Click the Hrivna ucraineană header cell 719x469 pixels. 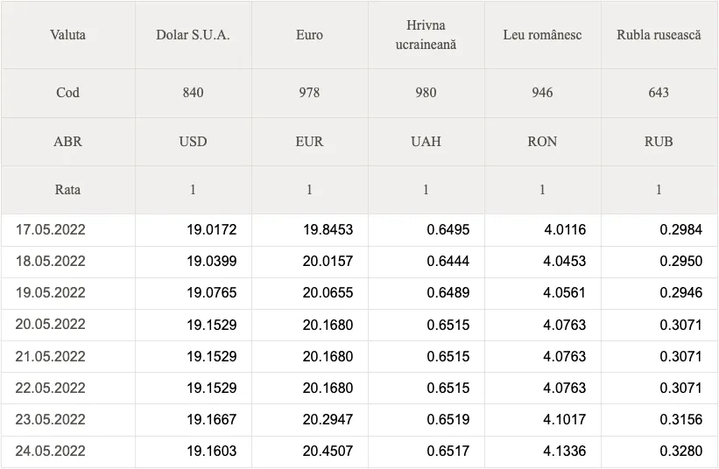(426, 35)
